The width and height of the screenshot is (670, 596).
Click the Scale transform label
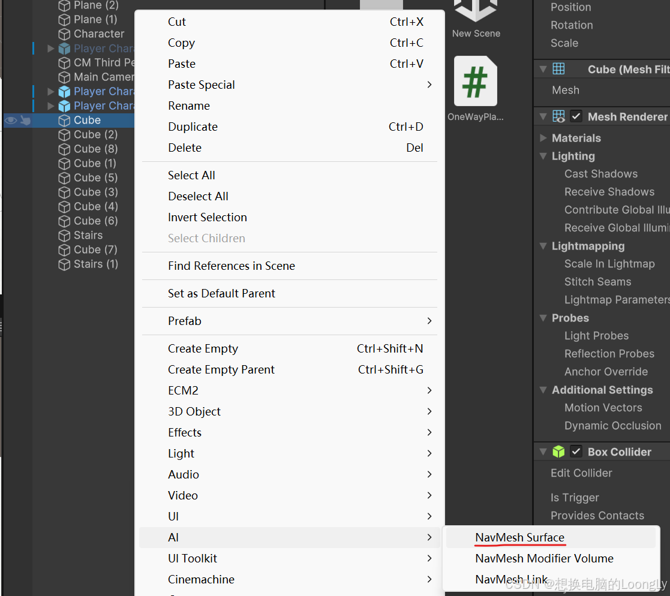pyautogui.click(x=564, y=43)
